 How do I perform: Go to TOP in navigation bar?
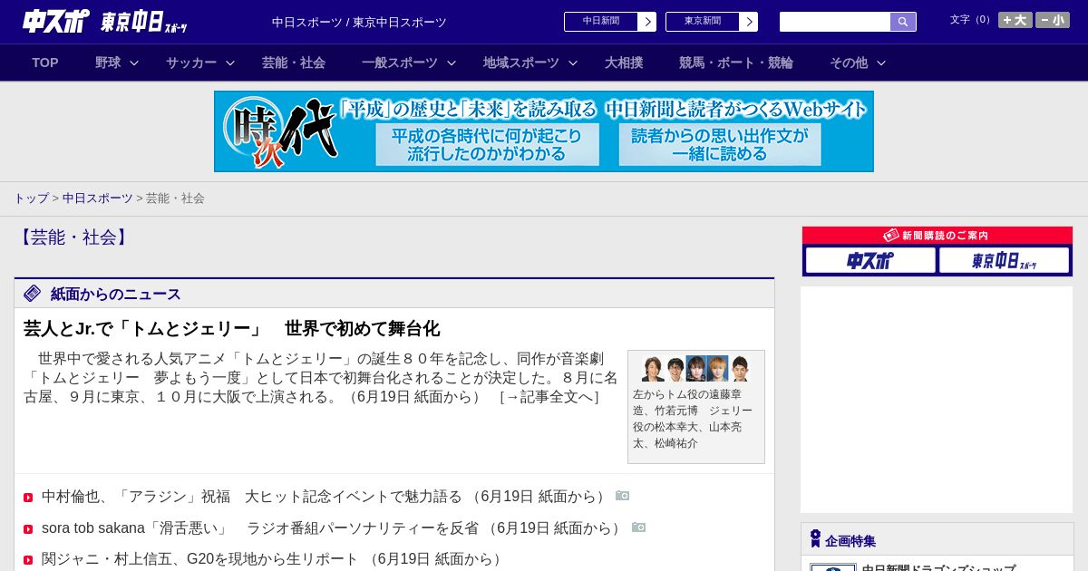click(x=45, y=63)
